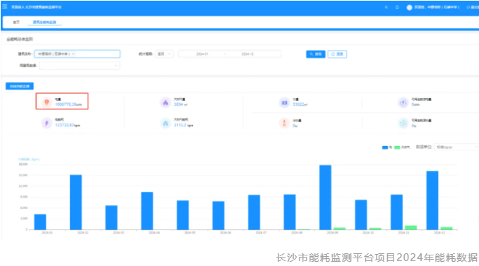Toggle the blue electricity legend swatch
The image size is (479, 266).
pos(385,147)
